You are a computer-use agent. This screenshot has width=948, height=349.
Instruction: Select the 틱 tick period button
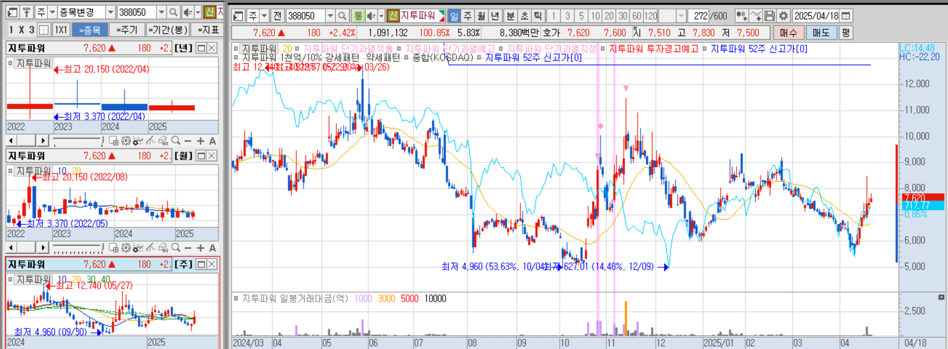pyautogui.click(x=538, y=16)
